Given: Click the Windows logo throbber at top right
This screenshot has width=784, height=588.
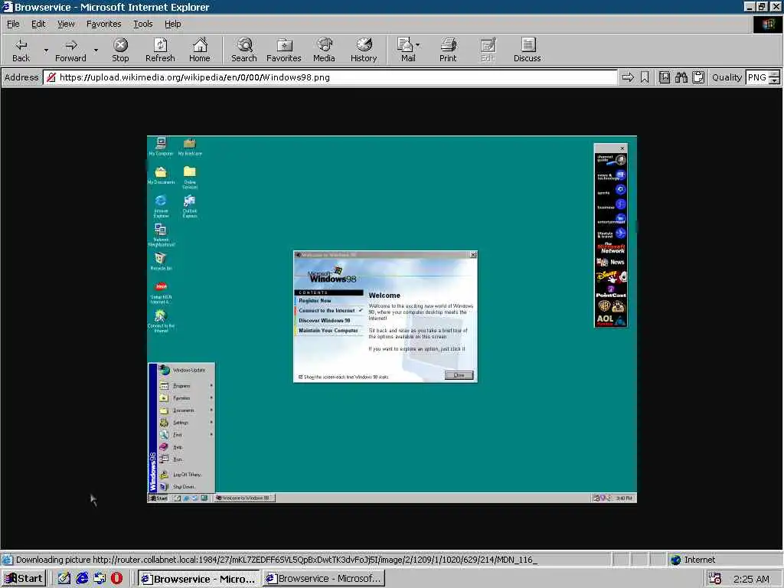Looking at the screenshot, I should click(768, 24).
